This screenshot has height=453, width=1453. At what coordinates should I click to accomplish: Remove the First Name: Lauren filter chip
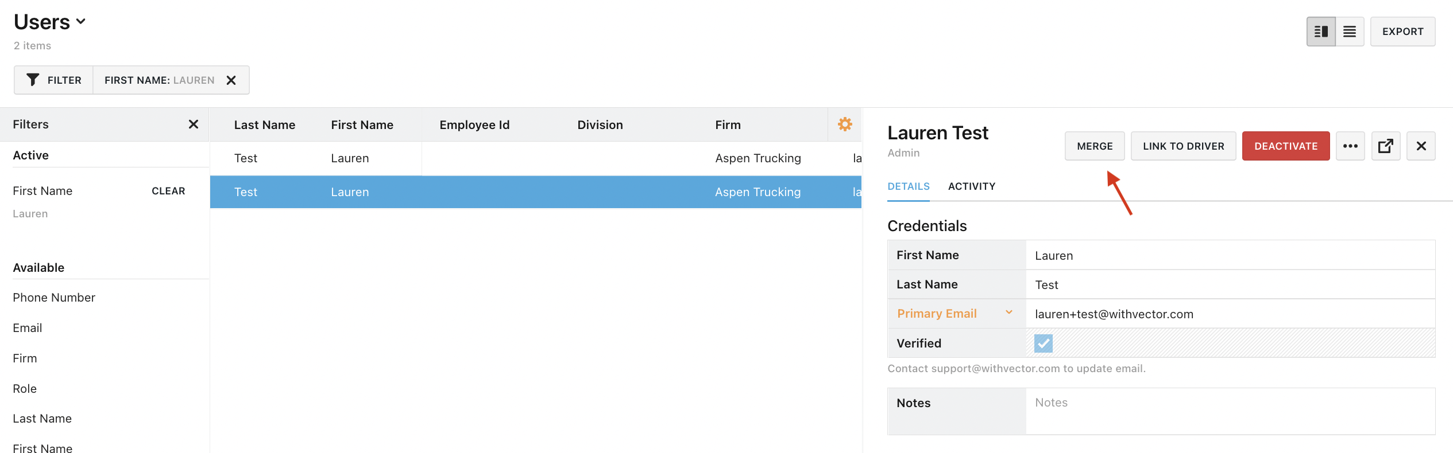tap(231, 80)
